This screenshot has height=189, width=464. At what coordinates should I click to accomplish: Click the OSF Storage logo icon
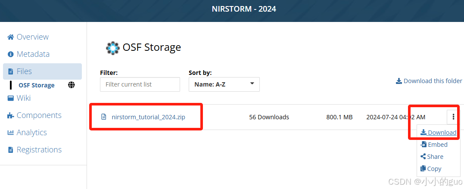[113, 47]
